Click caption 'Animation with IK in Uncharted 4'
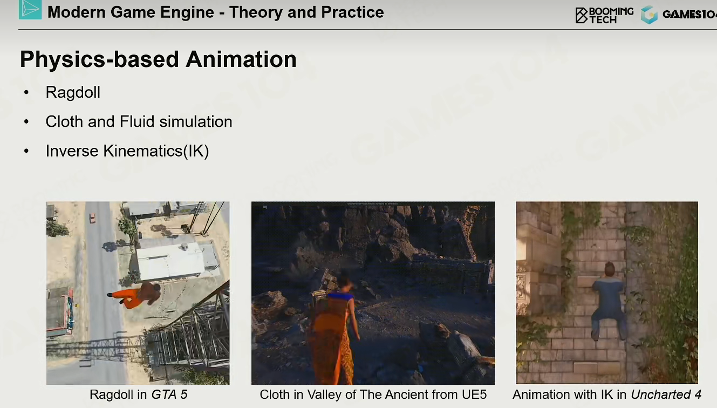 pyautogui.click(x=607, y=395)
